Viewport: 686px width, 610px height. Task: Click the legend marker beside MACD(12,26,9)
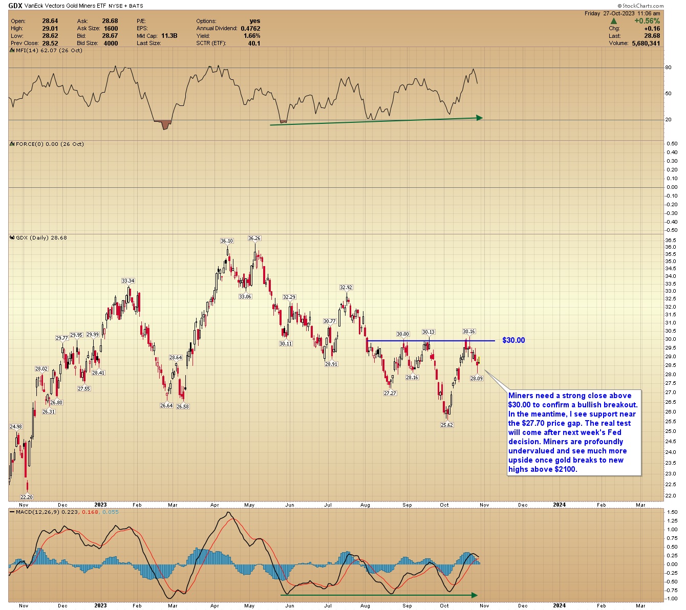click(x=13, y=512)
